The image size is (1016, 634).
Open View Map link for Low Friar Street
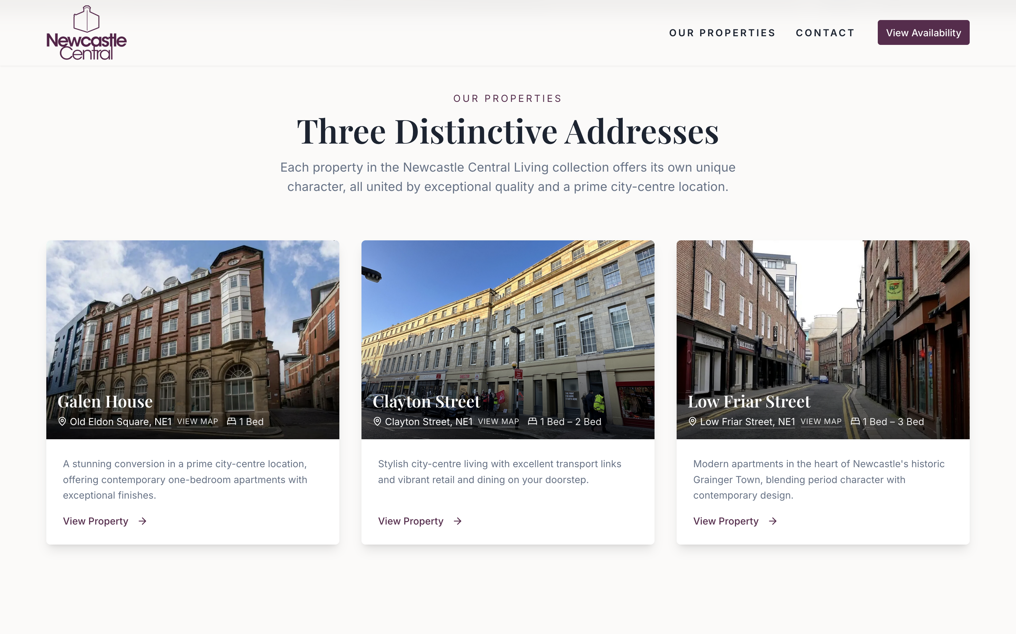821,421
